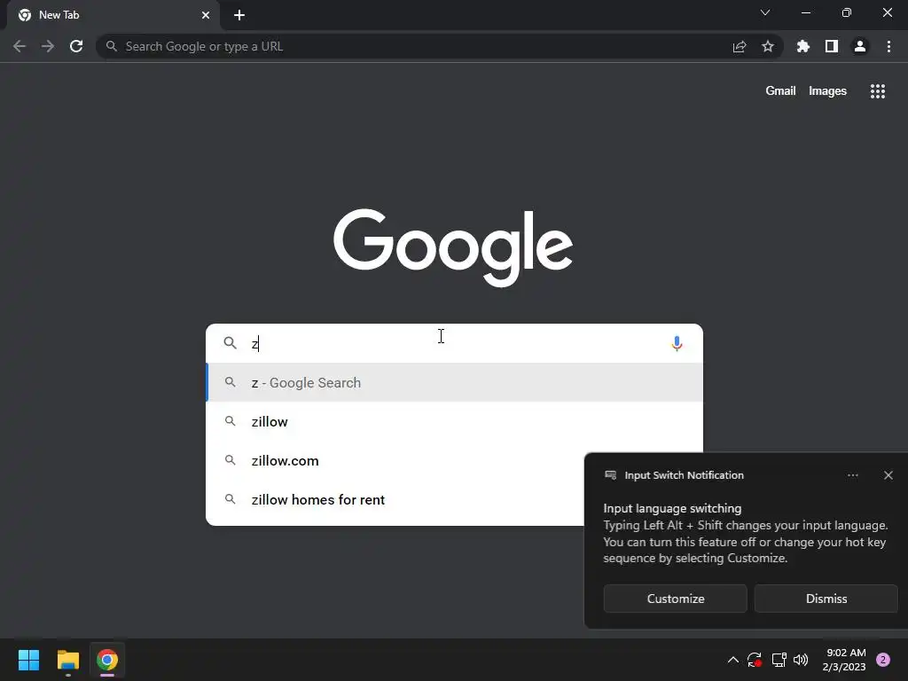Open the Gmail link
Screen dimensions: 908x681
click(780, 91)
